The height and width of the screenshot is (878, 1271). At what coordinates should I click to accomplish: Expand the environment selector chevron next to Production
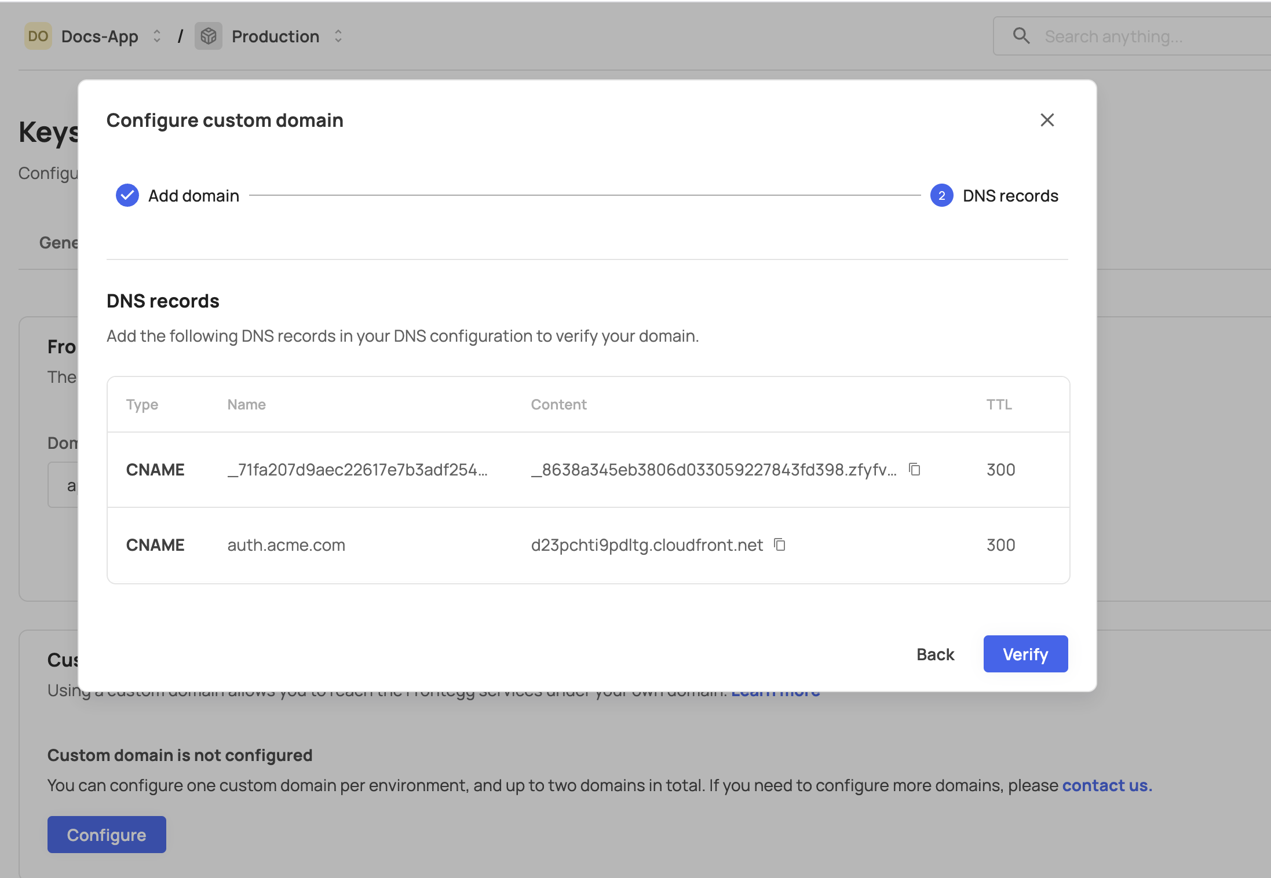[x=338, y=36]
